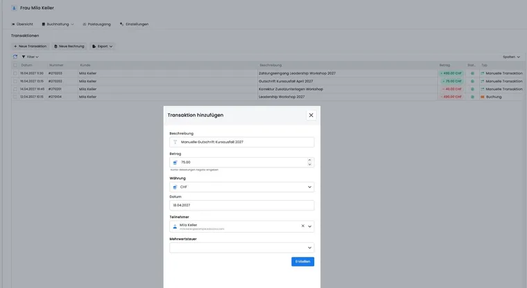
Task: Click the Einstellungen gear icon
Action: 121,24
